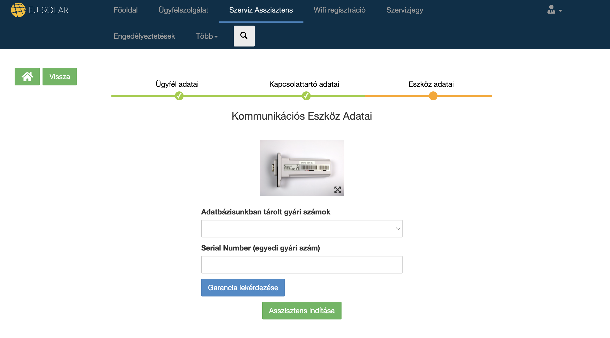Image resolution: width=610 pixels, height=338 pixels.
Task: Expand image with fullscreen arrows icon
Action: [337, 190]
